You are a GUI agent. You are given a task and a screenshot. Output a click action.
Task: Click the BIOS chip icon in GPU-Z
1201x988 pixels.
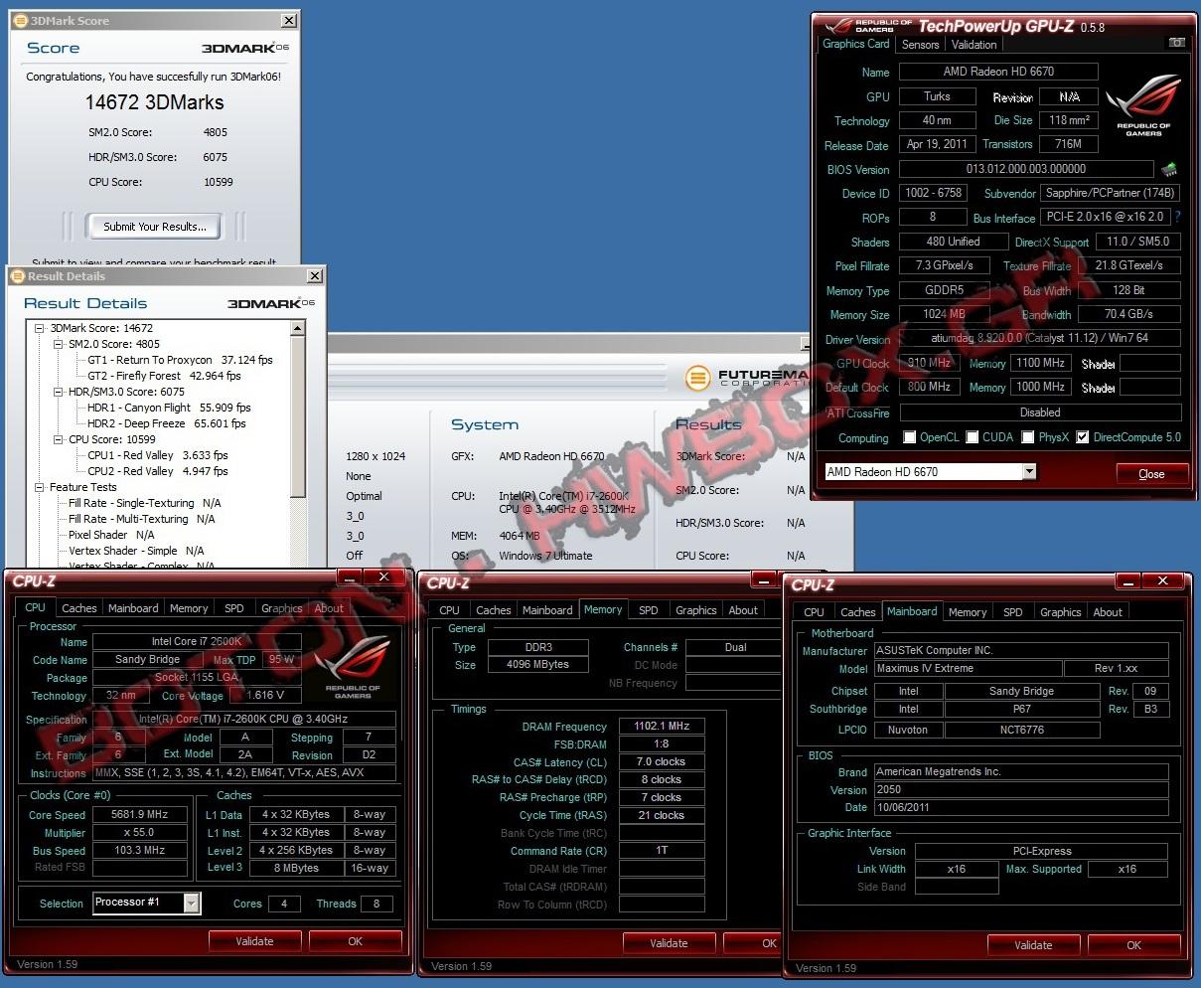click(1169, 169)
